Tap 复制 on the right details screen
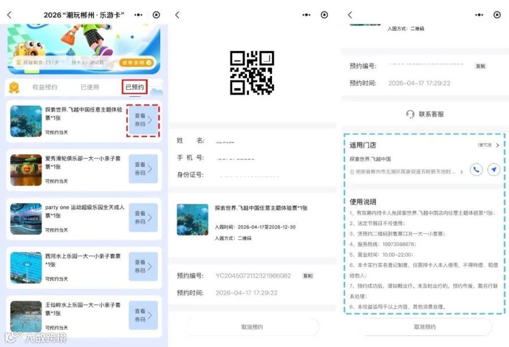Viewport: 509px width, 347px height. [480, 66]
